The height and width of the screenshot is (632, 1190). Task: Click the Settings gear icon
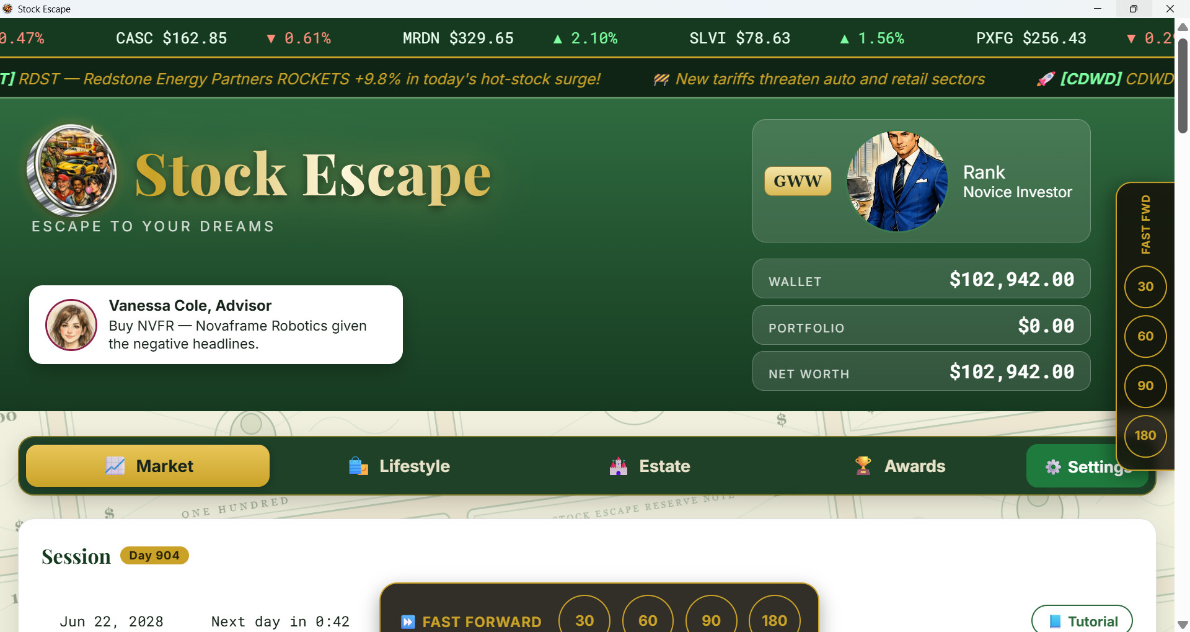coord(1053,467)
